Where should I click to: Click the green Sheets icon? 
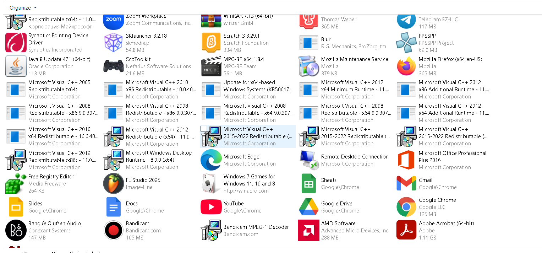(309, 183)
